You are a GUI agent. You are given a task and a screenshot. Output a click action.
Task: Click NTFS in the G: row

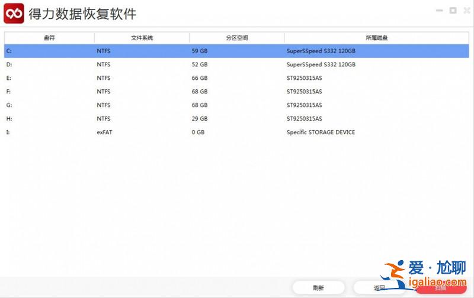coord(103,105)
